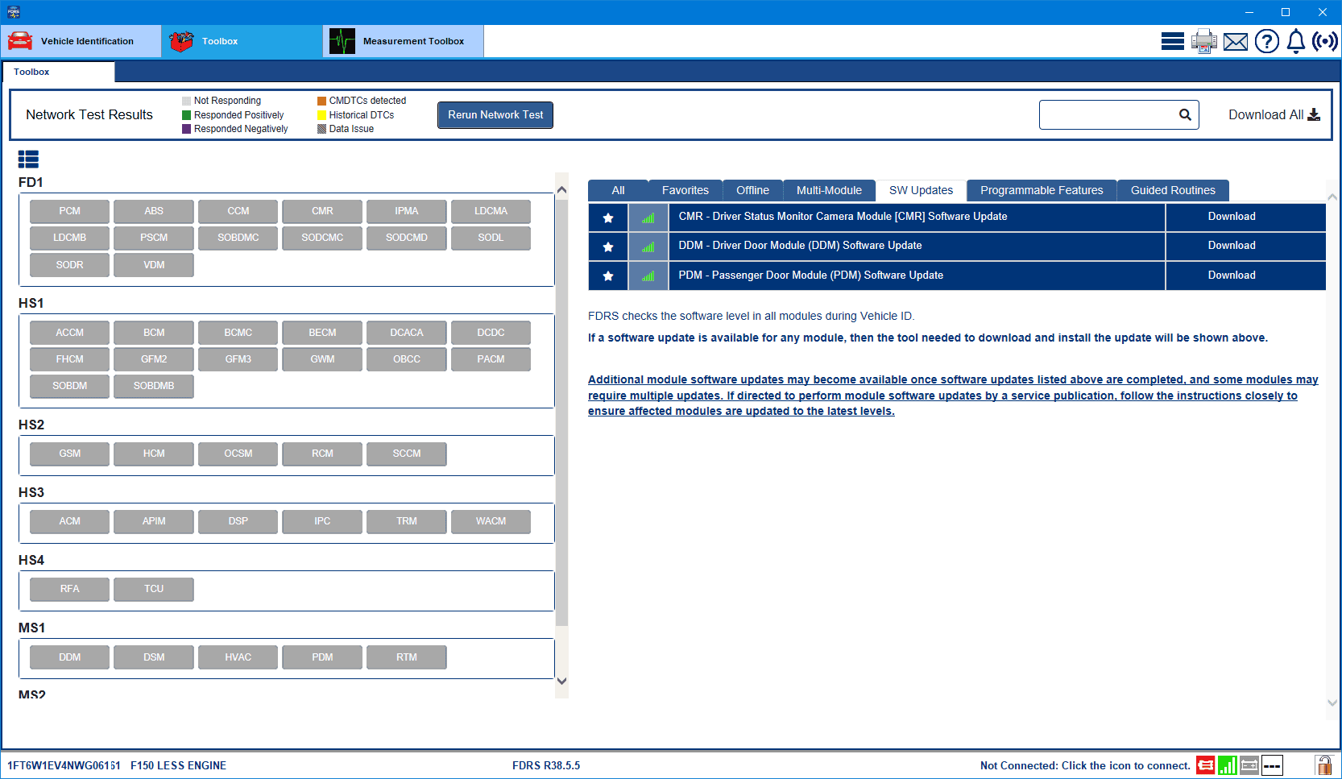This screenshot has width=1342, height=779.
Task: Toggle the favorite star on the PDM update
Action: [x=608, y=276]
